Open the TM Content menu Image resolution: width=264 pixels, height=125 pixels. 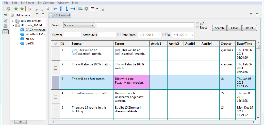46,3
